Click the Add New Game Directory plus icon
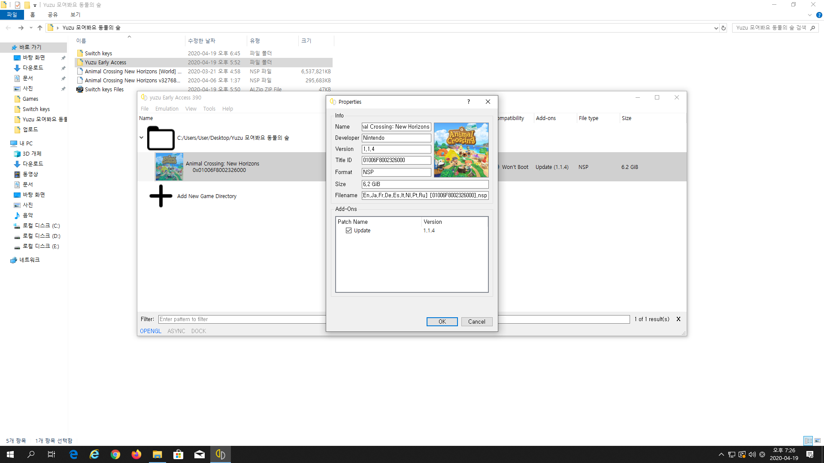The height and width of the screenshot is (463, 824). coord(161,196)
